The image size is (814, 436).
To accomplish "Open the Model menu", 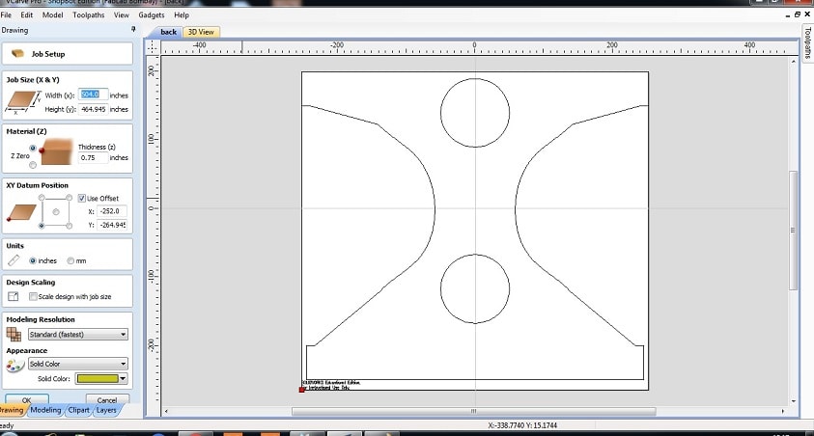I will tap(52, 15).
